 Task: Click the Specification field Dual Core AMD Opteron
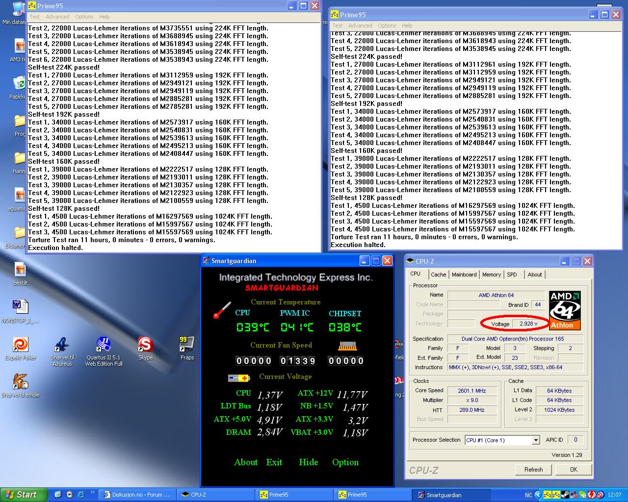point(516,339)
